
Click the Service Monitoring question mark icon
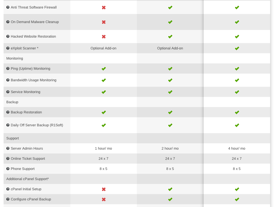tap(8, 92)
